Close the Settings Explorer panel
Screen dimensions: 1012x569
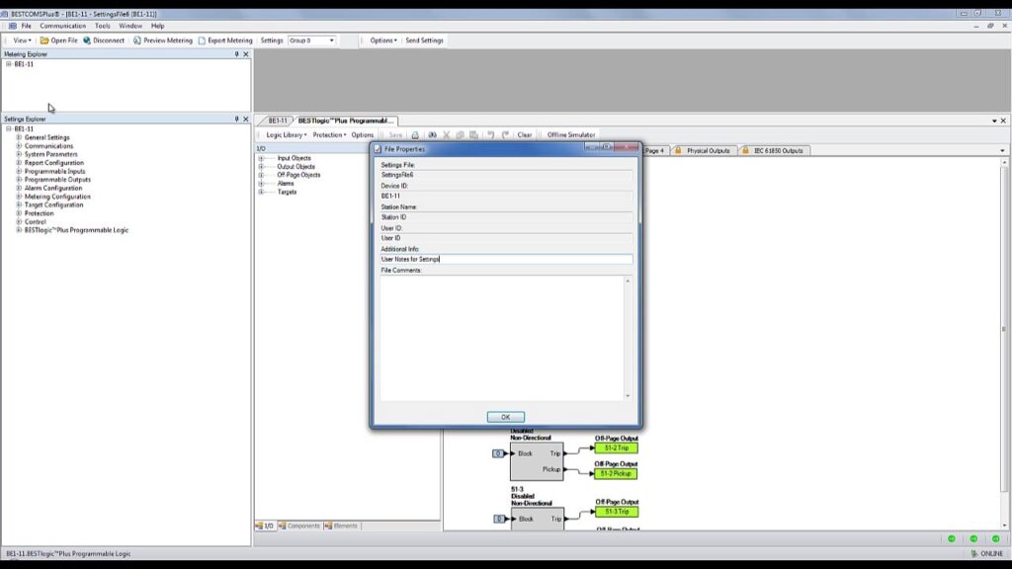click(x=246, y=119)
